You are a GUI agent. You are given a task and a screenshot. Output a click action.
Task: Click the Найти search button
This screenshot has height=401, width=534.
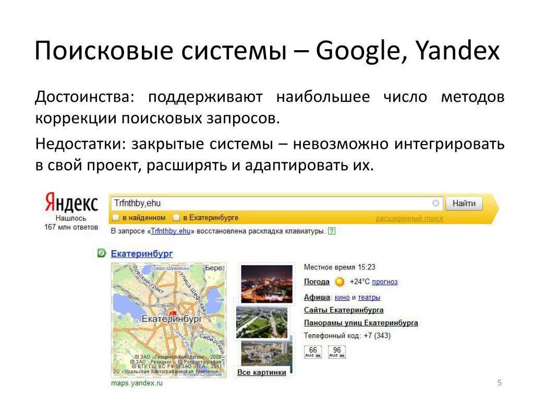point(464,203)
